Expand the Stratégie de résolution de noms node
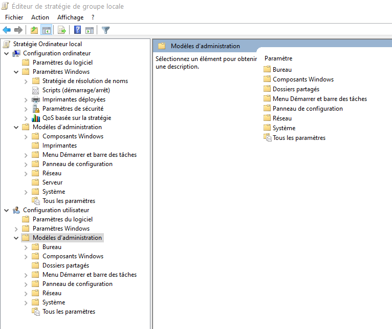 (x=26, y=81)
